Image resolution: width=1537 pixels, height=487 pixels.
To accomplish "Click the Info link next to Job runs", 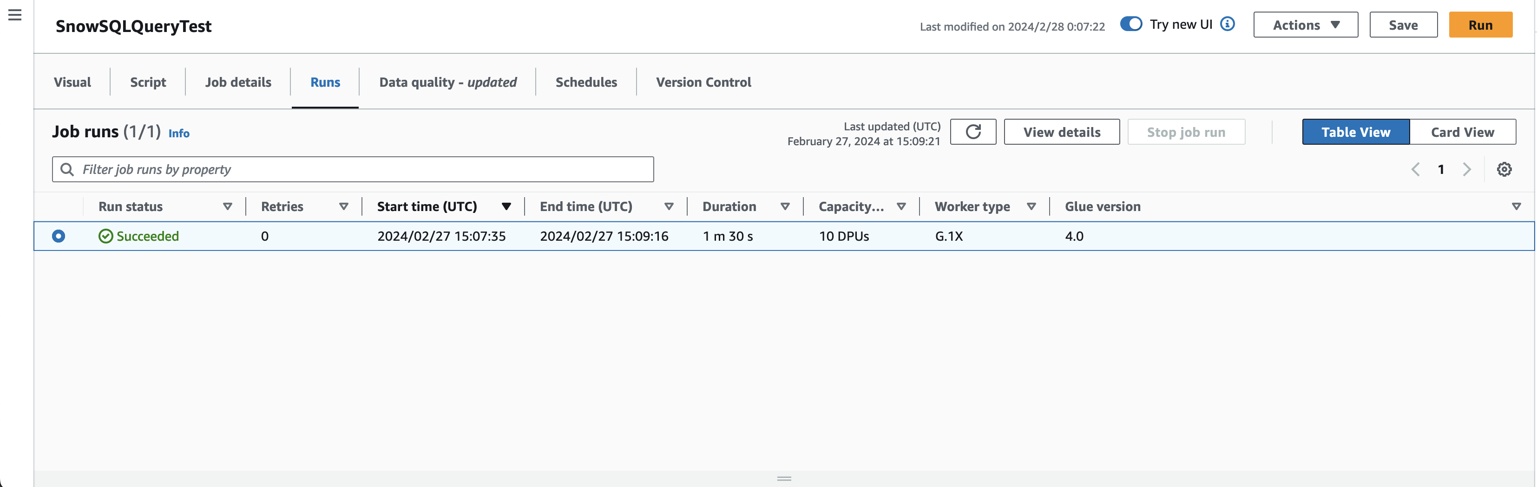I will tap(178, 133).
